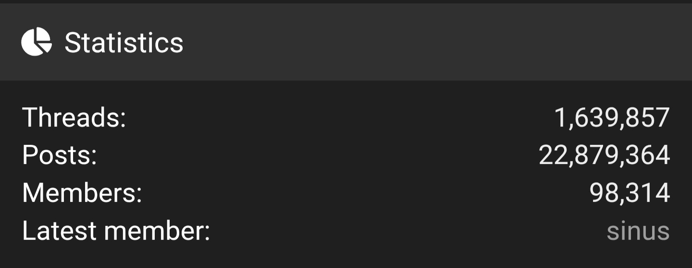Click the Members label
Image resolution: width=692 pixels, height=268 pixels.
tap(82, 193)
